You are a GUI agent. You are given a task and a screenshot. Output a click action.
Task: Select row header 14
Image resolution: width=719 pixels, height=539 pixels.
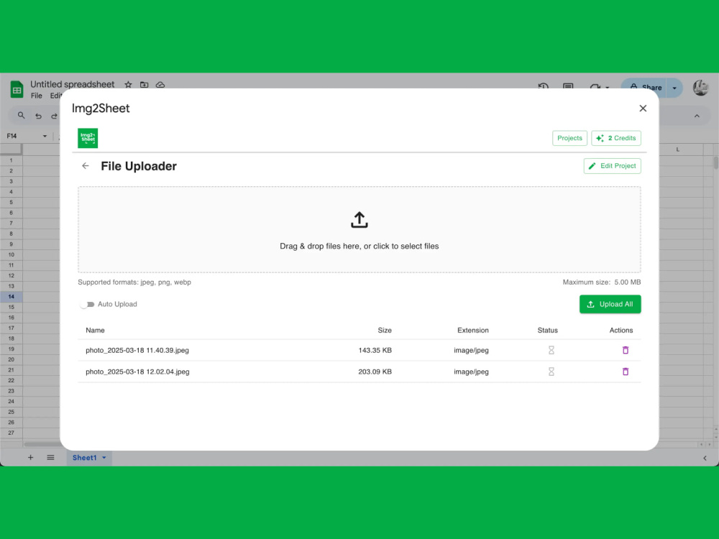pyautogui.click(x=11, y=297)
